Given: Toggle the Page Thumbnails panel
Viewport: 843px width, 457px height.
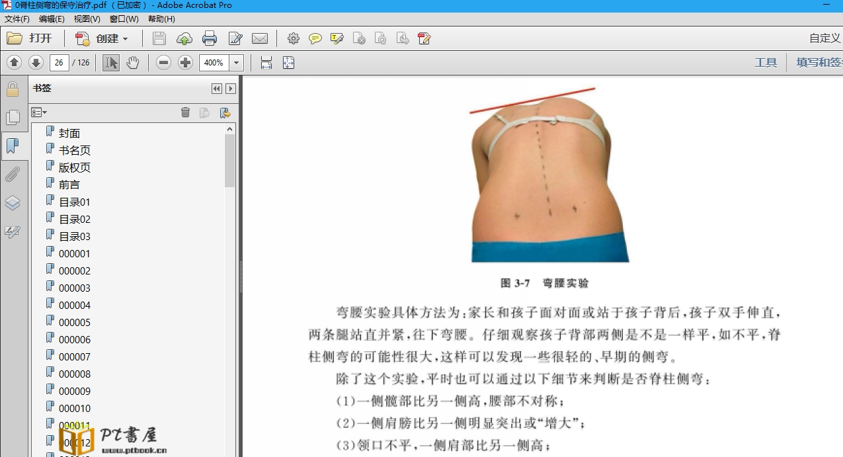Looking at the screenshot, I should pyautogui.click(x=13, y=117).
